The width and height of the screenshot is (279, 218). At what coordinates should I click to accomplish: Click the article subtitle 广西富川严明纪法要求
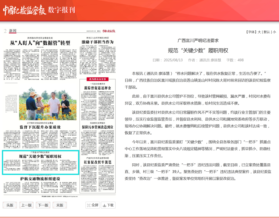tap(198, 40)
